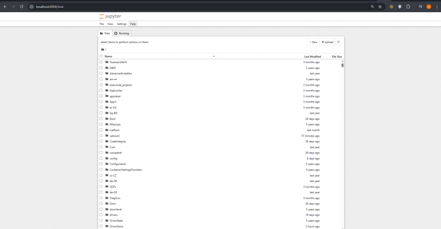Open the DriverStore folder
This screenshot has width=441, height=229.
pyautogui.click(x=116, y=226)
